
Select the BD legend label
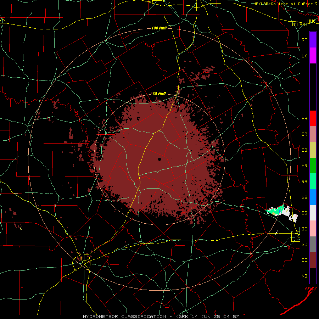pyautogui.click(x=304, y=150)
